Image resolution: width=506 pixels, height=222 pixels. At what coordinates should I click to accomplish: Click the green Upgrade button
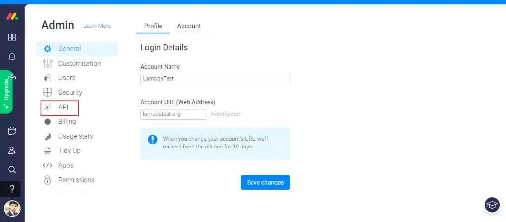(6, 94)
